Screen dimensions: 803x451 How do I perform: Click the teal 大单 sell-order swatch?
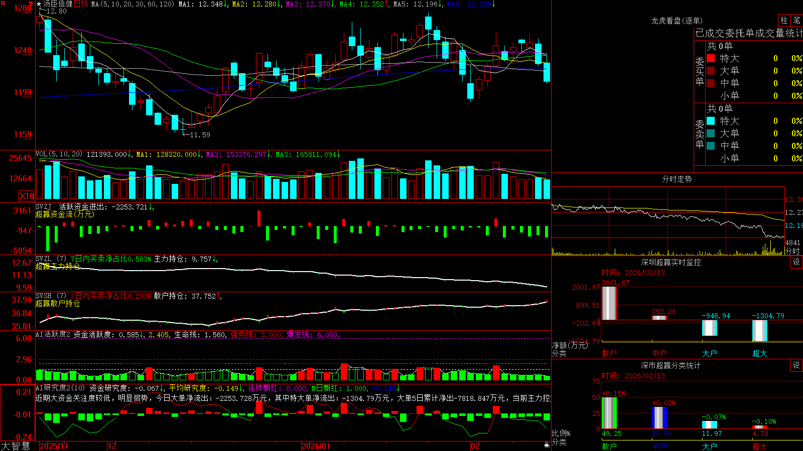click(x=711, y=133)
